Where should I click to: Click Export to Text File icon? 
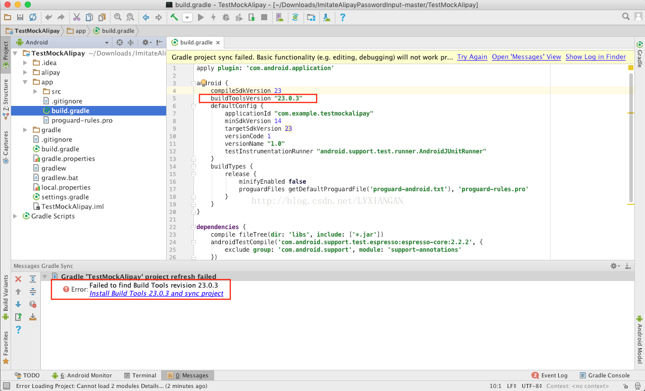[x=18, y=317]
